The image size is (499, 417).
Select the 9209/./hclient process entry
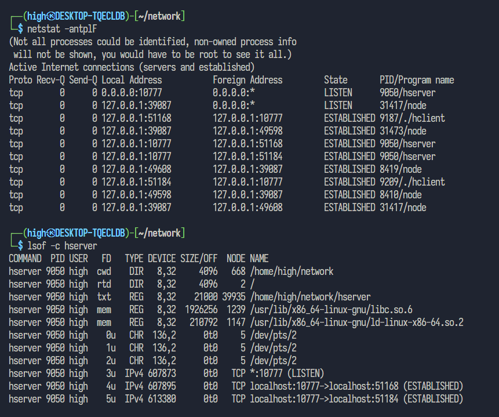coord(412,182)
